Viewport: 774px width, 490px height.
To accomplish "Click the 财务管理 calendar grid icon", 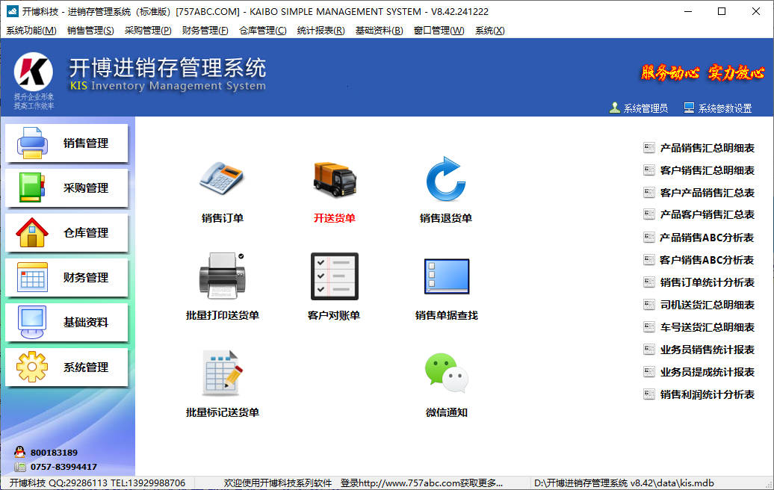I will pyautogui.click(x=32, y=277).
